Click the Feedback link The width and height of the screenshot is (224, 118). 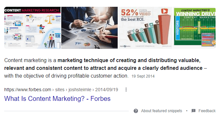click(207, 111)
